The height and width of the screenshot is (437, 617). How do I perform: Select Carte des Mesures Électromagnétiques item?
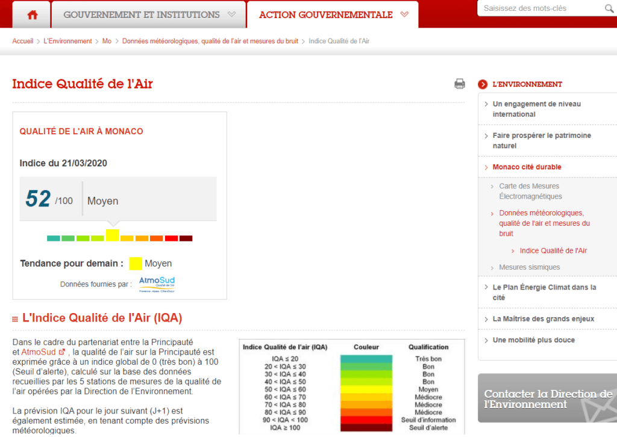[x=530, y=191]
